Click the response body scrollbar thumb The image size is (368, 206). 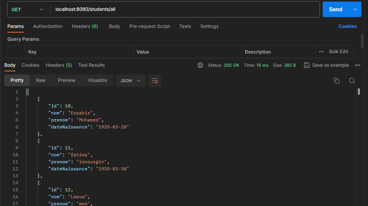pyautogui.click(x=359, y=92)
